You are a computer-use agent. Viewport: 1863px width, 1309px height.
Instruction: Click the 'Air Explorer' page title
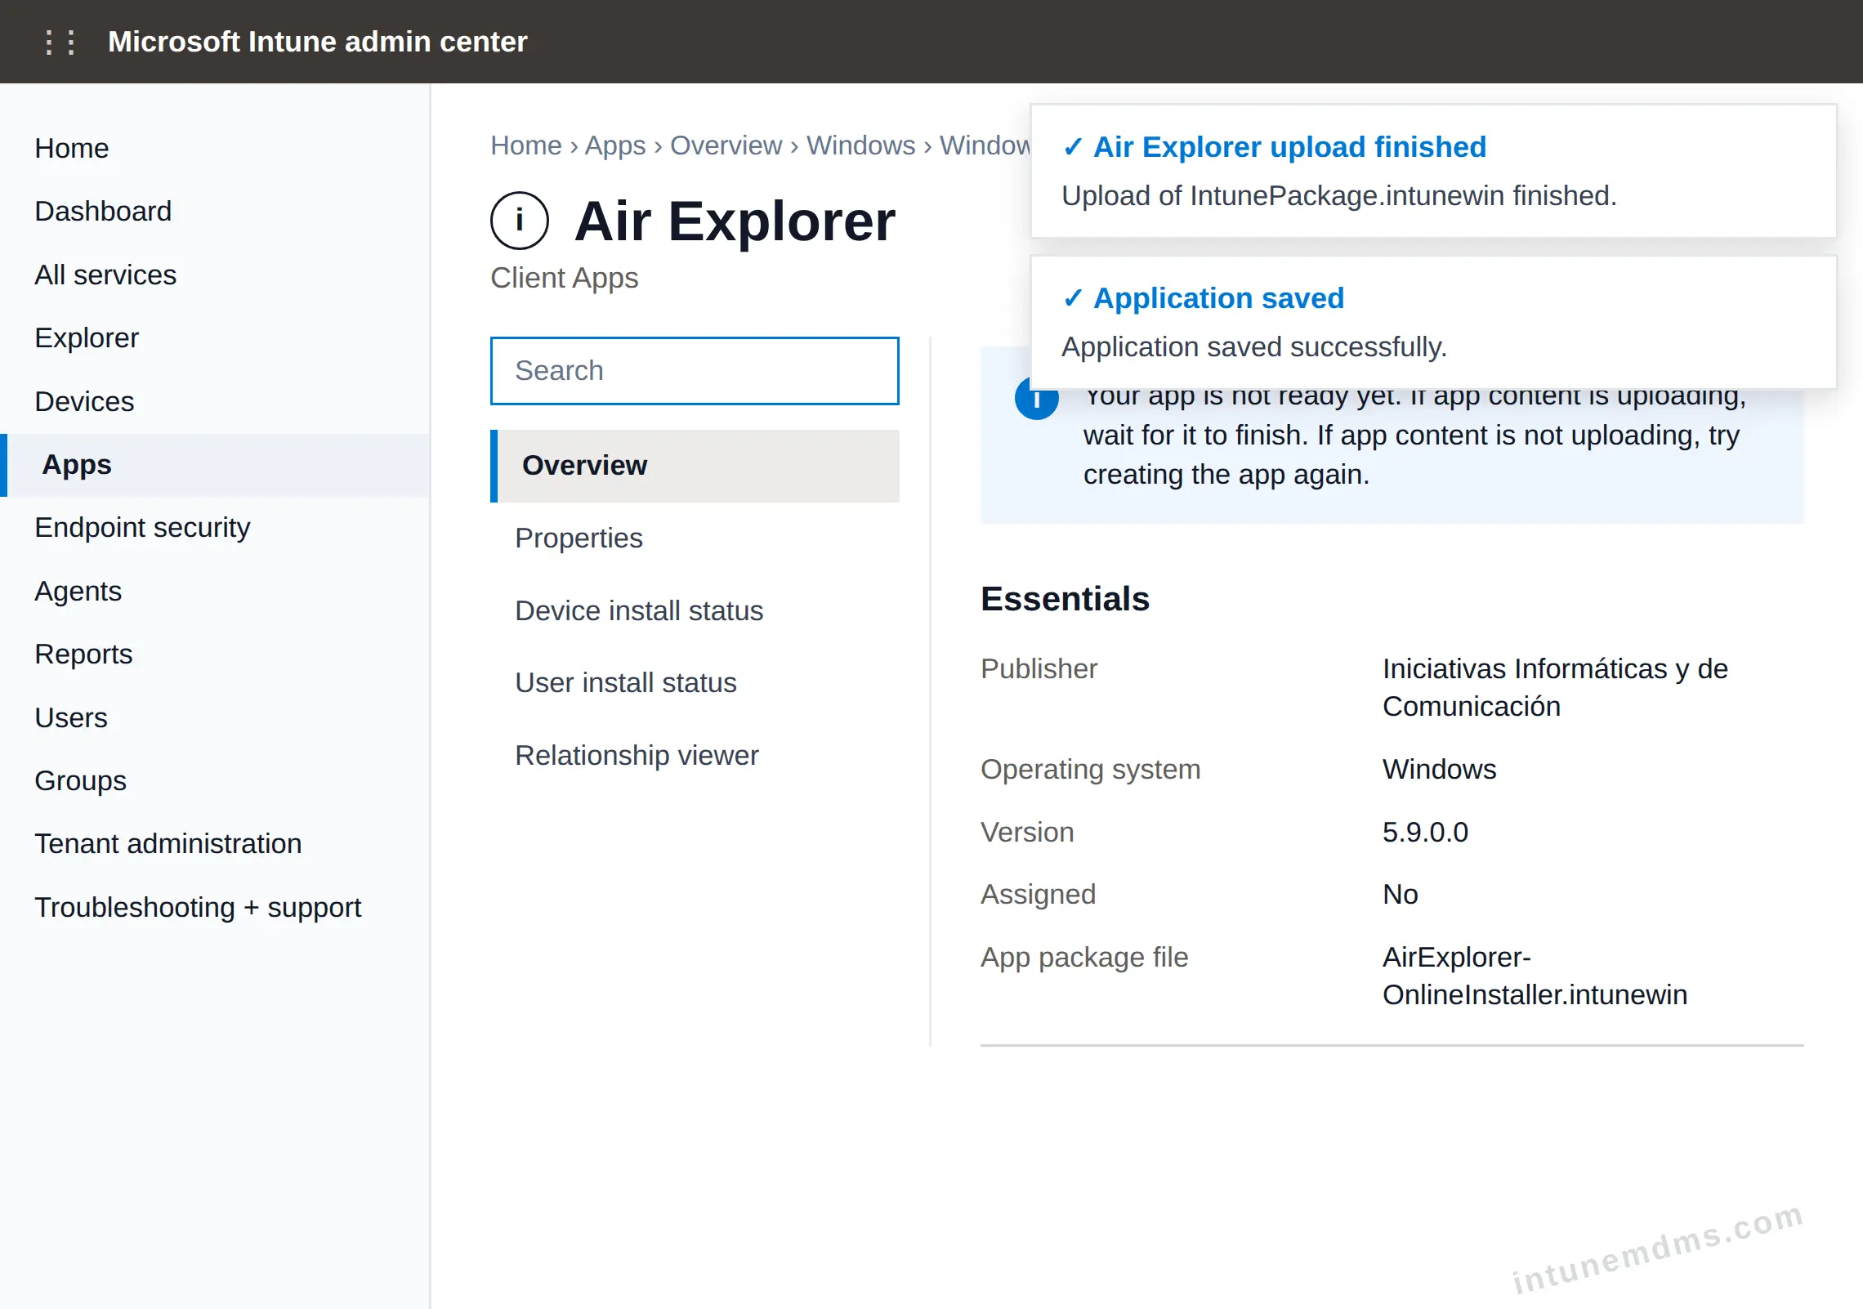point(735,221)
